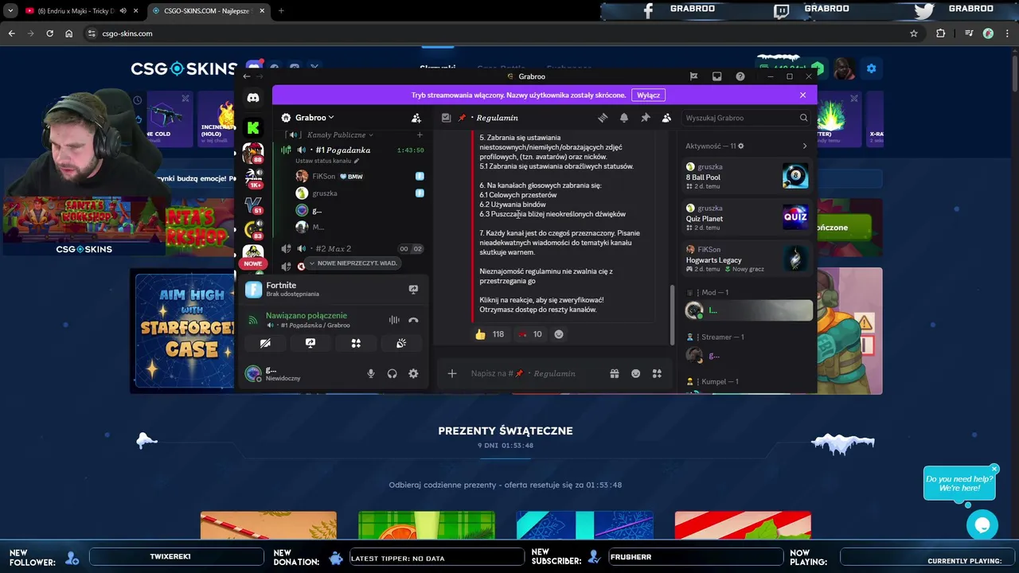1019x573 pixels.
Task: Open noise suppression waveform icon
Action: coord(394,320)
